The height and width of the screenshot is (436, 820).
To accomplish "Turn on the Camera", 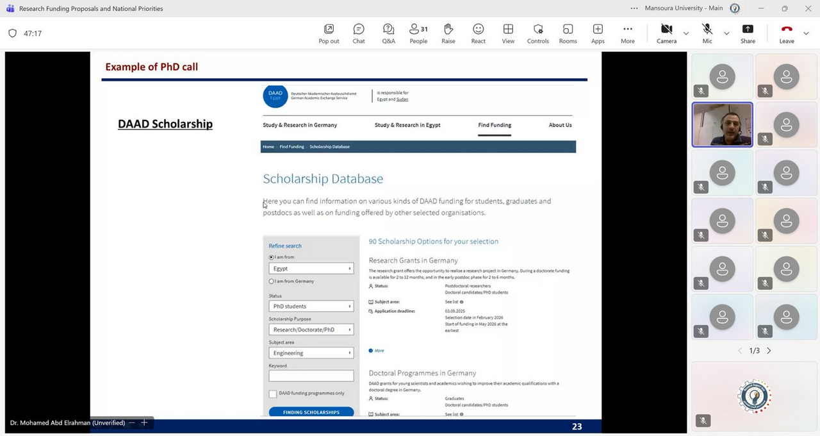I will [x=666, y=33].
